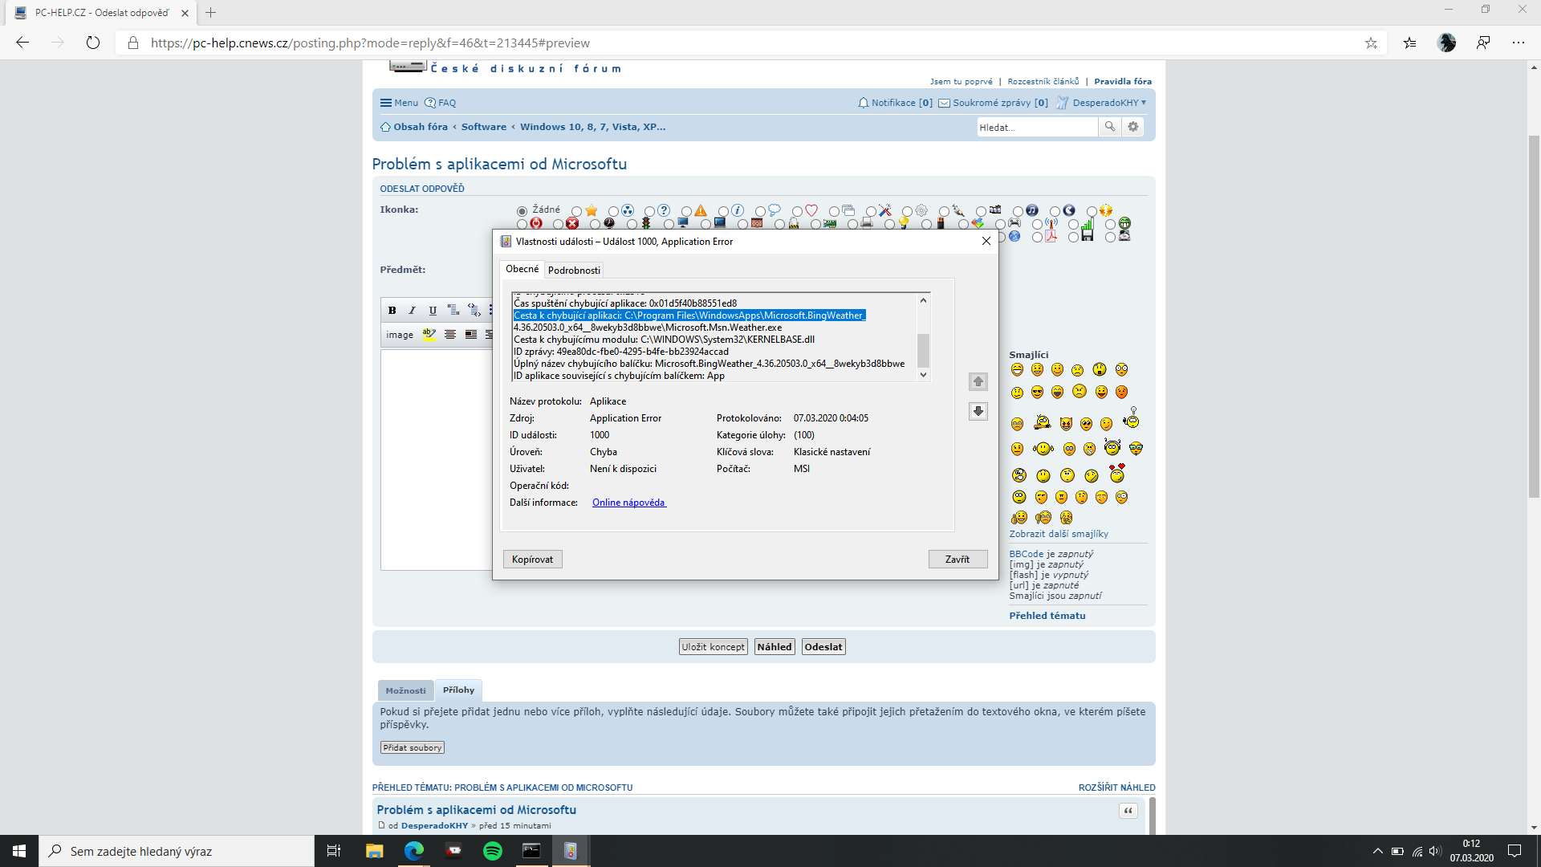Click the forum search magnifier icon
This screenshot has width=1541, height=867.
pyautogui.click(x=1110, y=127)
